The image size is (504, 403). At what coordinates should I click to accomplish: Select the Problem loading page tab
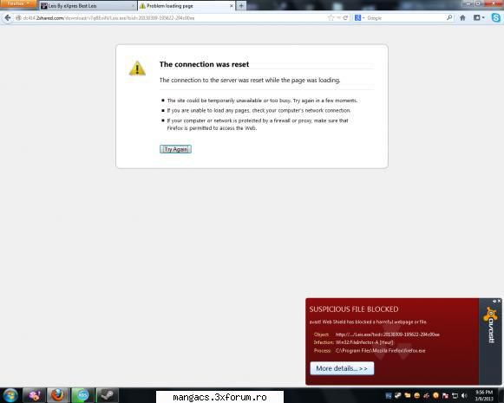point(187,6)
